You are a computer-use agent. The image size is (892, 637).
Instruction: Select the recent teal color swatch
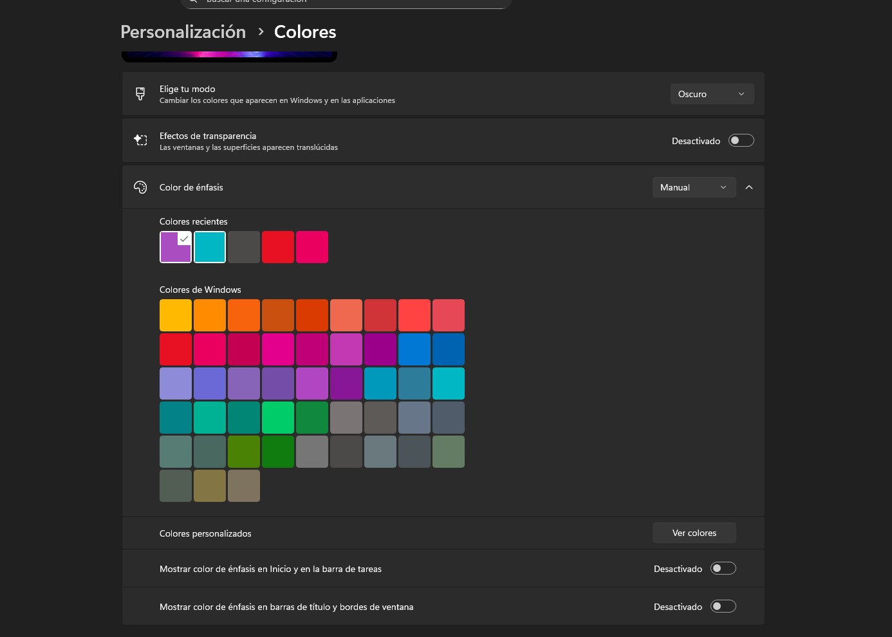(x=210, y=247)
